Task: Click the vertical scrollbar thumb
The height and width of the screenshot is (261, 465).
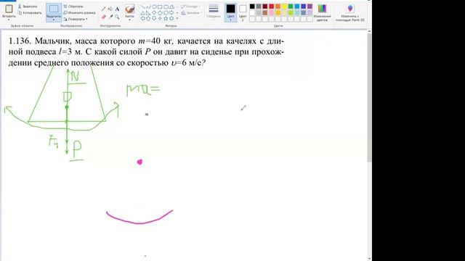Action: [370, 98]
